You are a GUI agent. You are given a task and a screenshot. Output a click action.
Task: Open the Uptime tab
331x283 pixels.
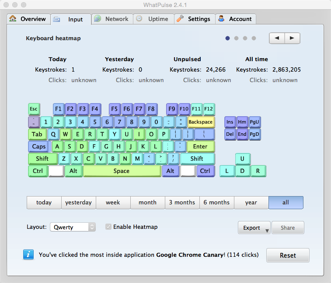coord(153,19)
